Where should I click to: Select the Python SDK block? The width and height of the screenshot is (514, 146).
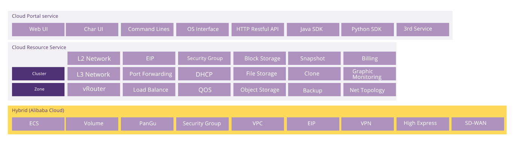(x=368, y=29)
